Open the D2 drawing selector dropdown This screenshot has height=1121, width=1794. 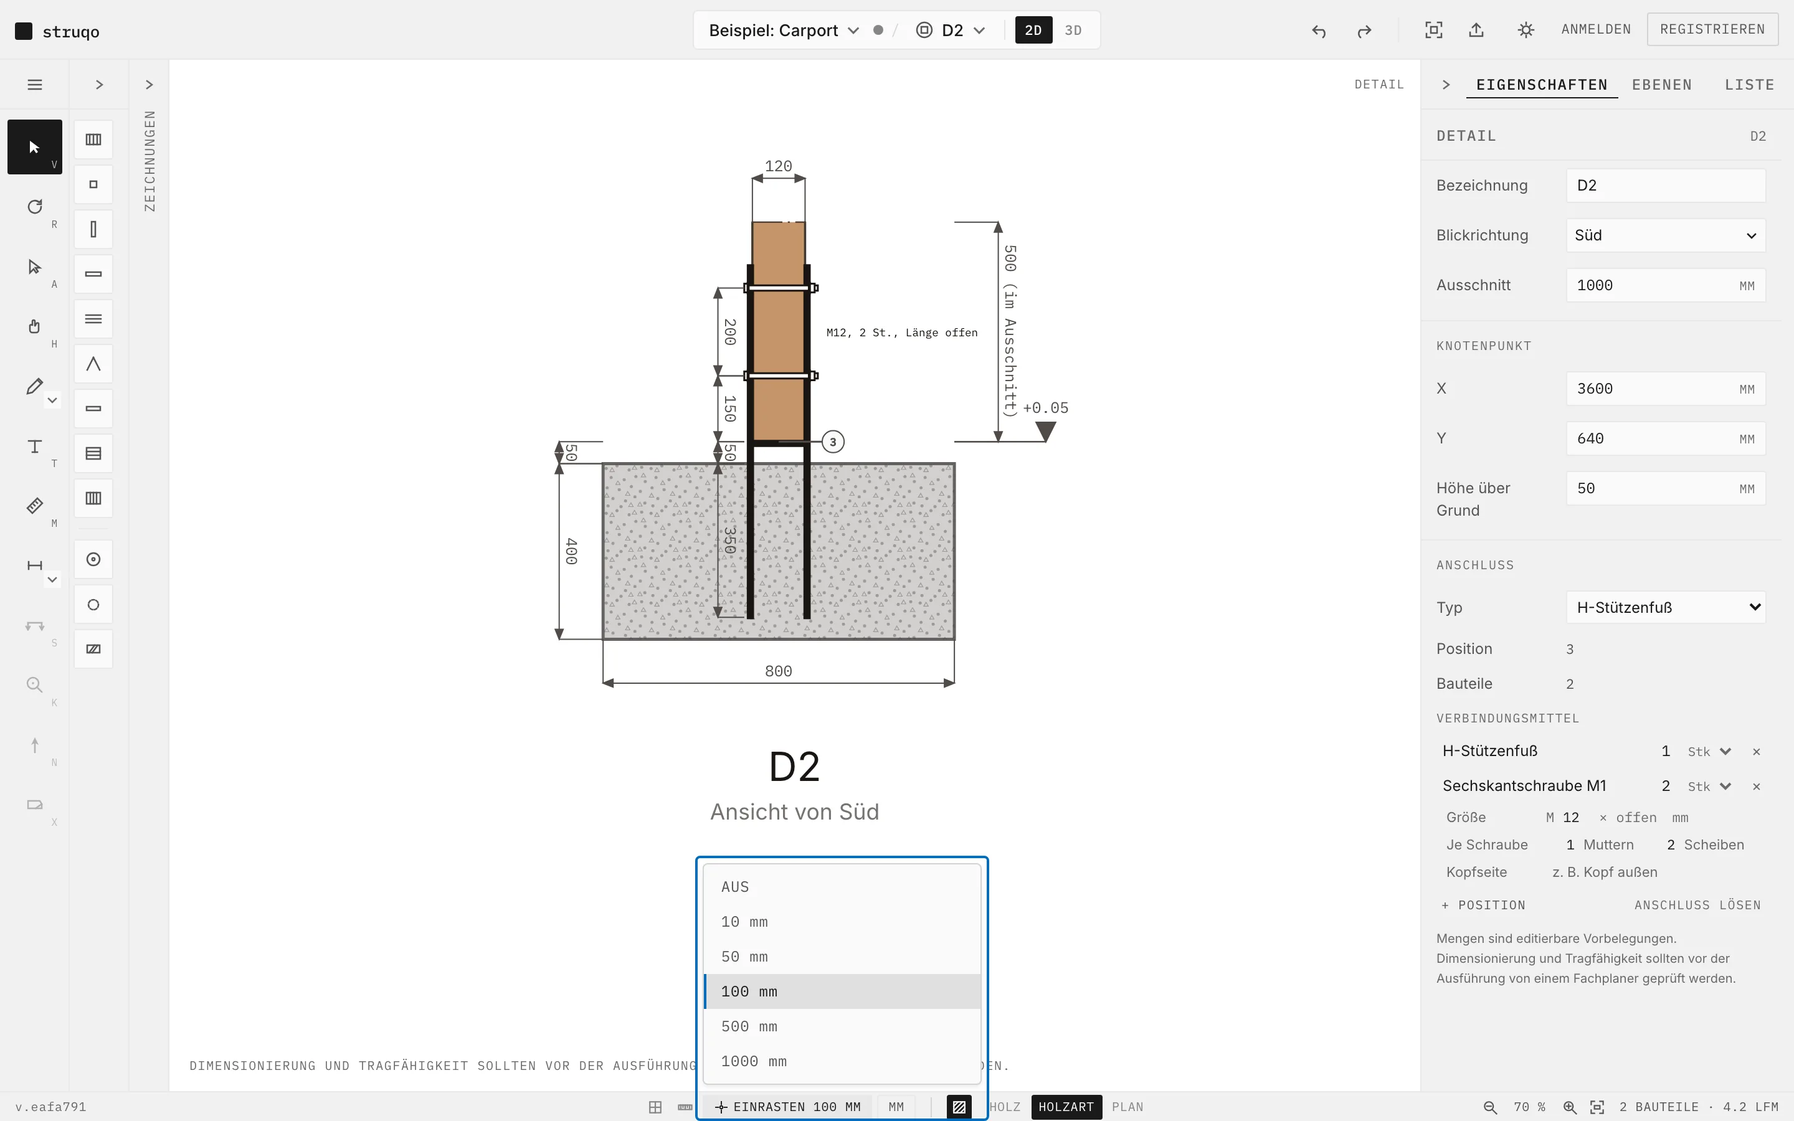(x=951, y=31)
